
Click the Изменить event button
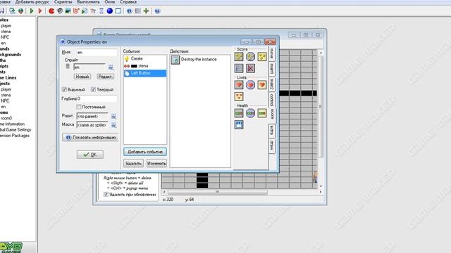click(156, 163)
